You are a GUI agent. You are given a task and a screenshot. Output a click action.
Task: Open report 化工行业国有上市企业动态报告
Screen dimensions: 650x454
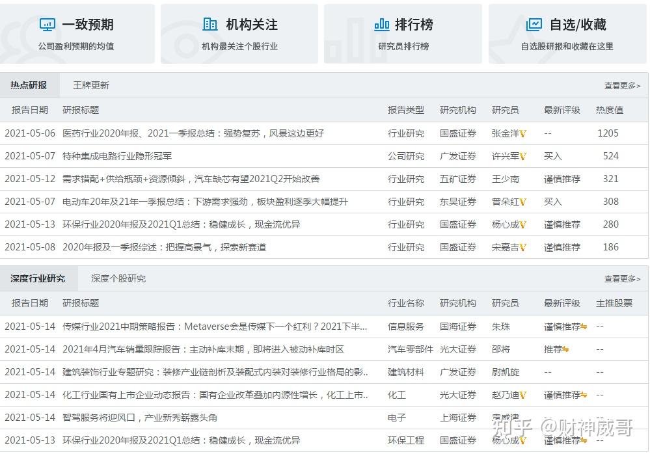click(215, 395)
